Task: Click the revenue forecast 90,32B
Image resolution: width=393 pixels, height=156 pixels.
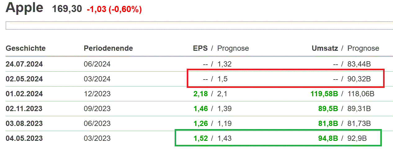Action: [359, 79]
